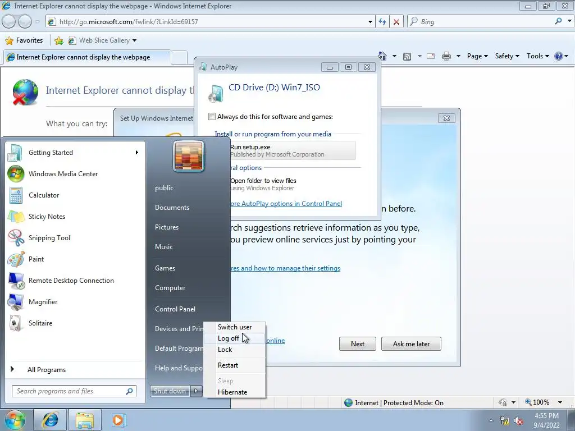Expand All Programs list

pos(76,369)
